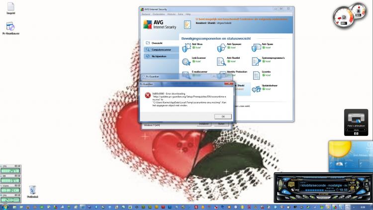Click the AVG status notepad icon in header
Image resolution: width=373 pixels, height=210 pixels.
(187, 24)
